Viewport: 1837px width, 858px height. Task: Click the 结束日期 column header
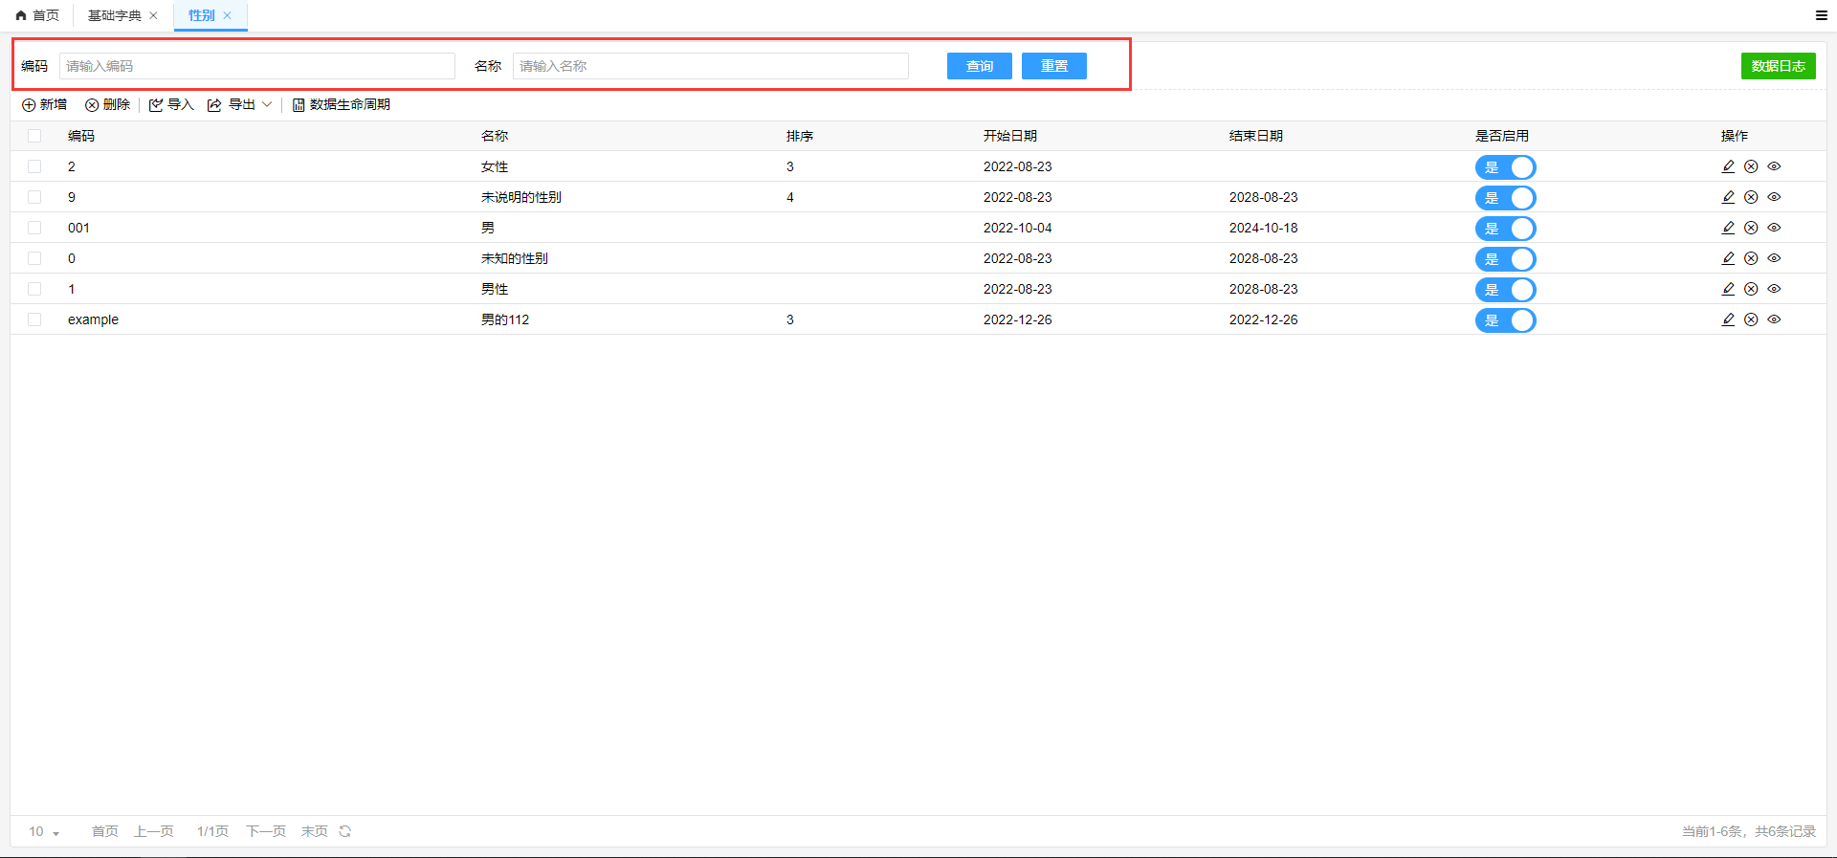tap(1256, 136)
